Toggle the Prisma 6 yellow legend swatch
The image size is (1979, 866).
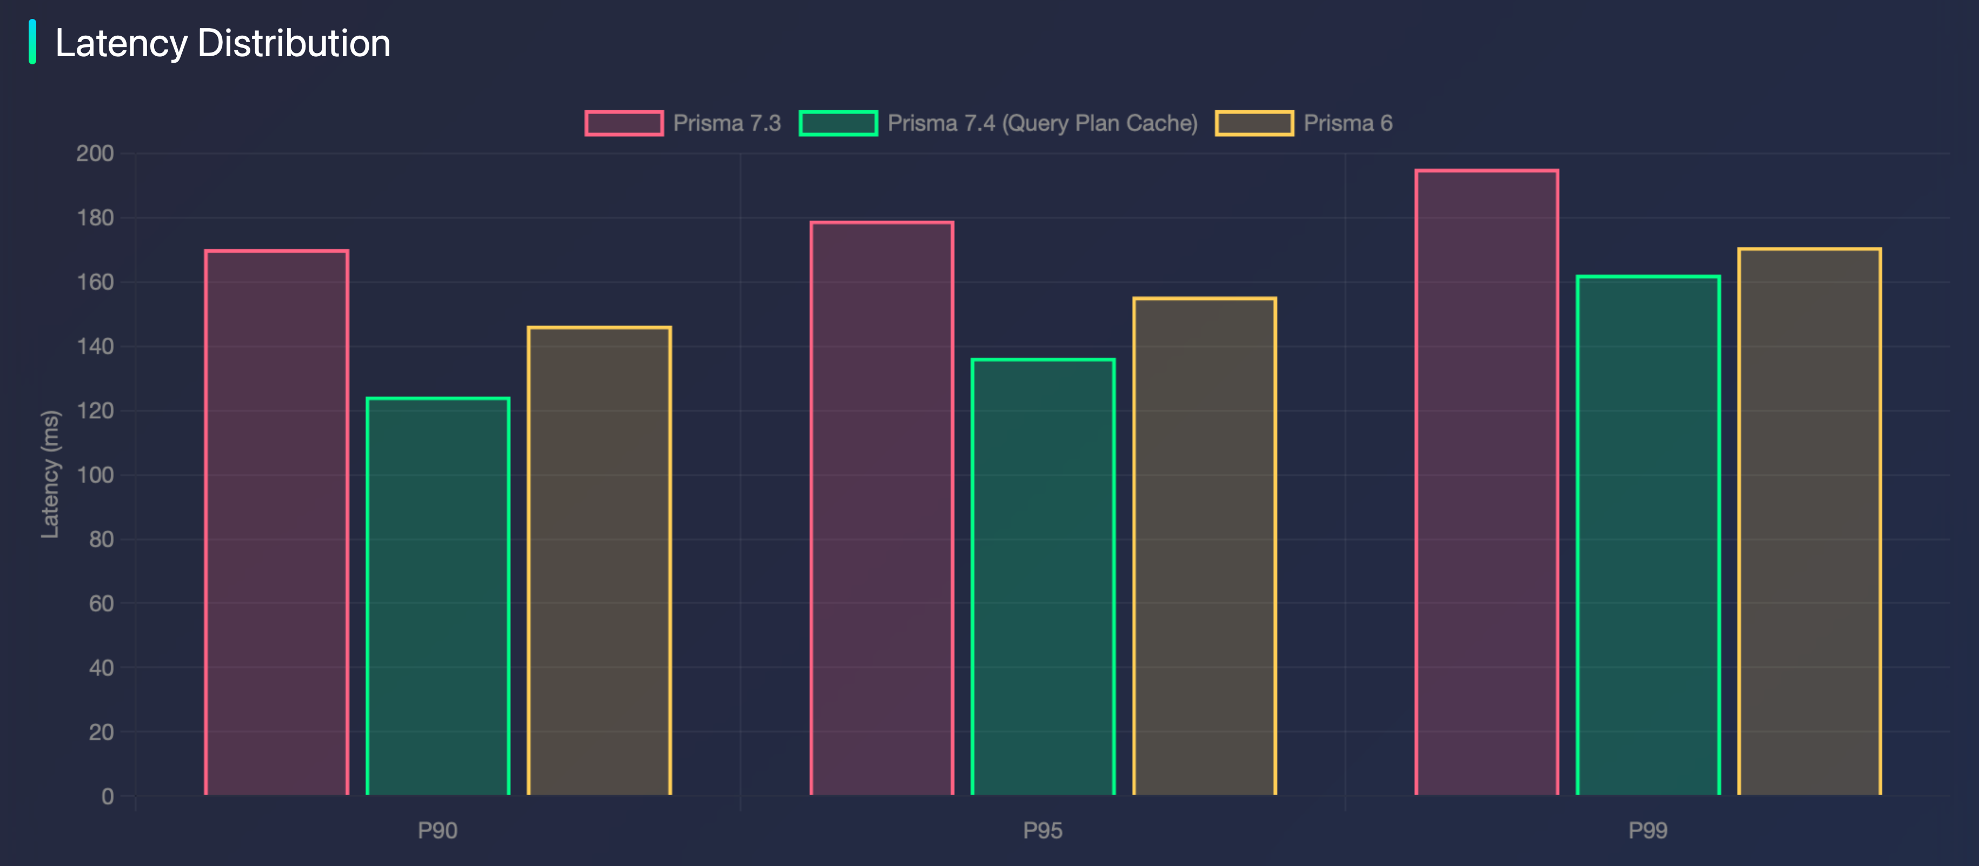point(1254,123)
